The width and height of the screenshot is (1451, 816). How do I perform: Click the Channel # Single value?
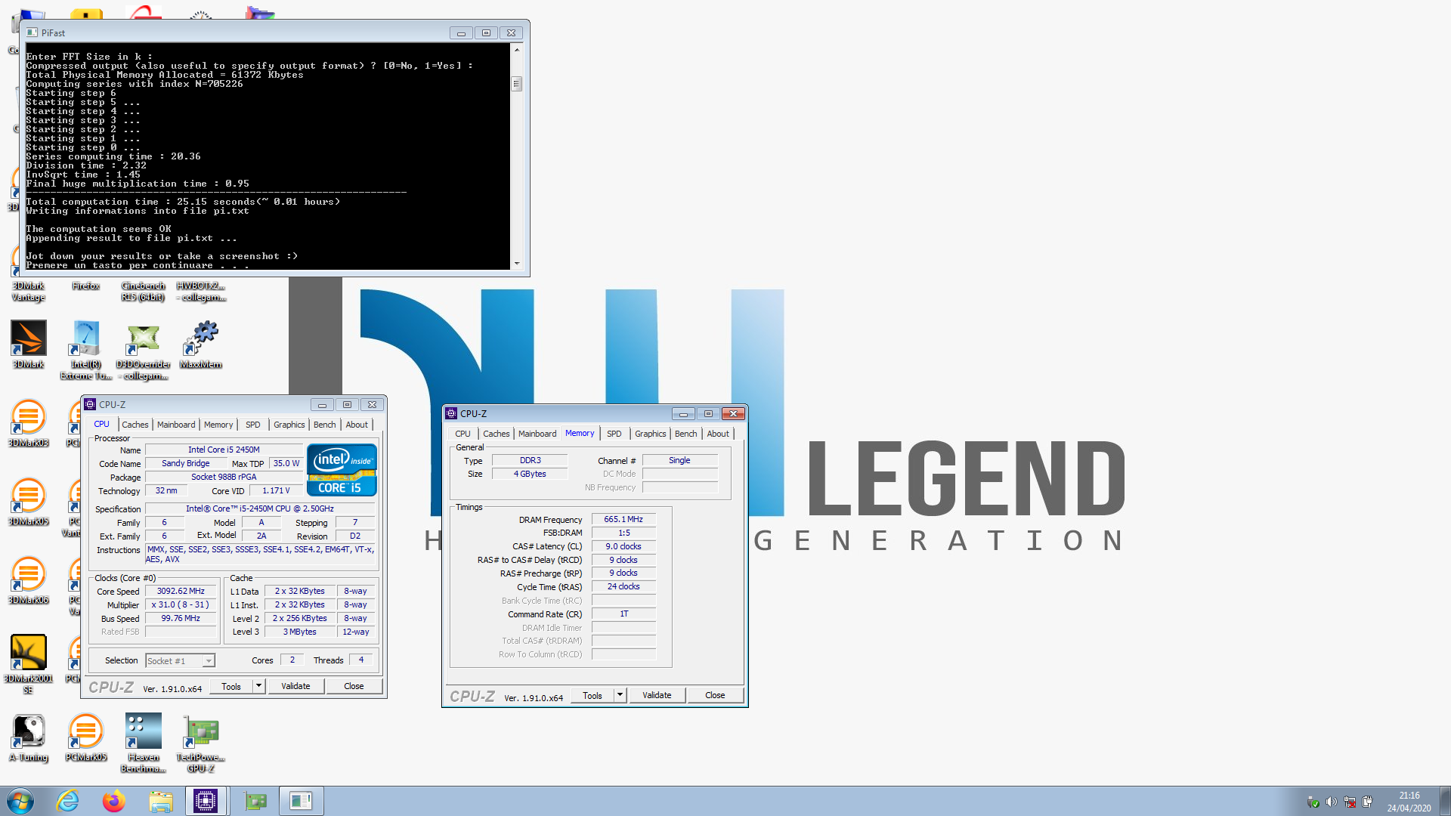click(679, 461)
